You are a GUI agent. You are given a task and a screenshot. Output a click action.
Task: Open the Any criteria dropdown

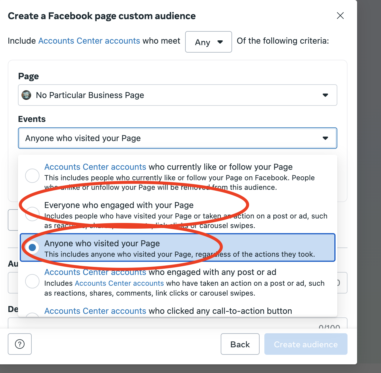(208, 42)
